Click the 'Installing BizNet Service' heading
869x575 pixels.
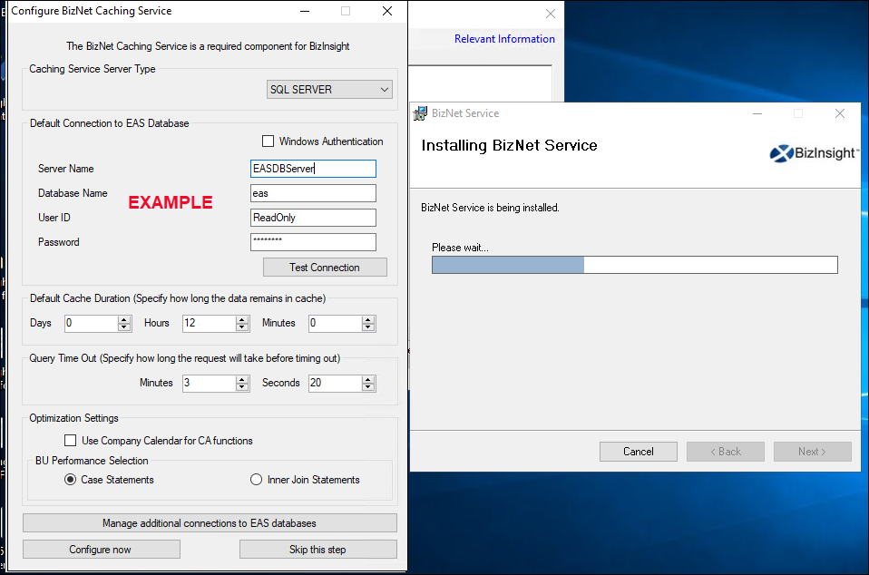pos(509,145)
